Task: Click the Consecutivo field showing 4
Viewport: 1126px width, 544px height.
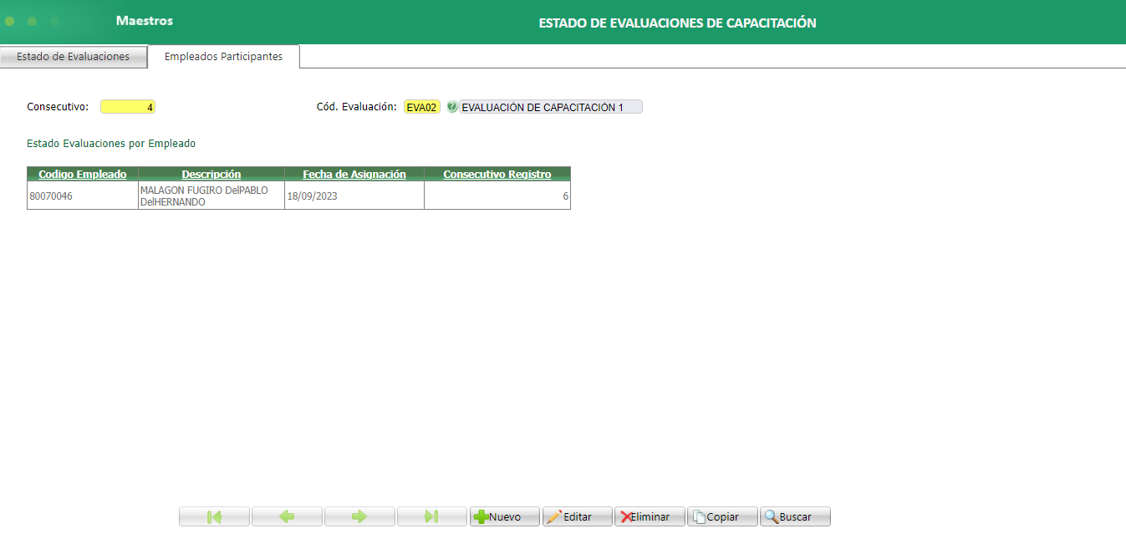Action: click(128, 107)
